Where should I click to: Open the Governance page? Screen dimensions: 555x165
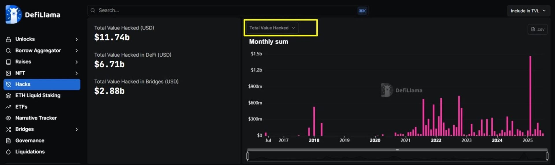point(42,140)
